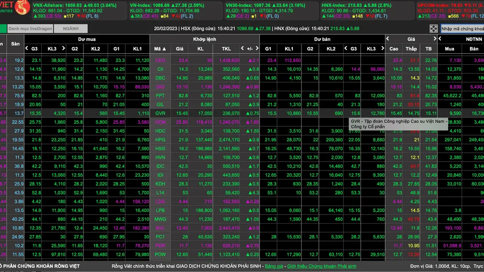Click left arrow beside +/- column
Image resolution: width=484 pixels, height=272 pixels.
[242, 48]
